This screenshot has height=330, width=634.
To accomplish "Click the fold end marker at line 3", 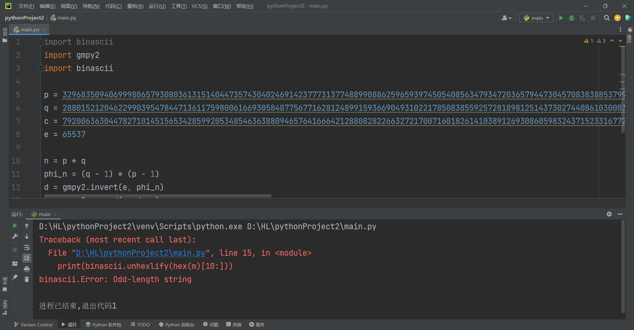I will pos(41,68).
